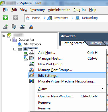Screen dimensions: 108x112
Task: Click the Edit Settings pencil icon
Action: pyautogui.click(x=32, y=75)
